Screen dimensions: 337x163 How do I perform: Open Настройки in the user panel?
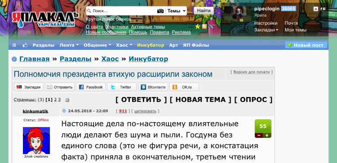point(266,23)
